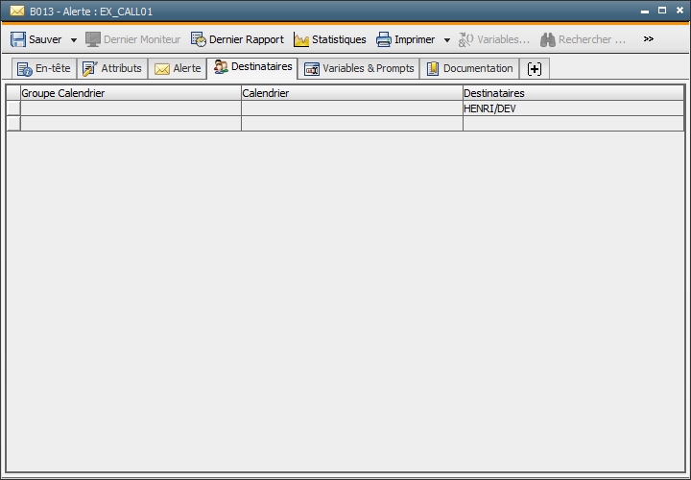
Task: Minimize the B013 Alerte window
Action: point(645,12)
